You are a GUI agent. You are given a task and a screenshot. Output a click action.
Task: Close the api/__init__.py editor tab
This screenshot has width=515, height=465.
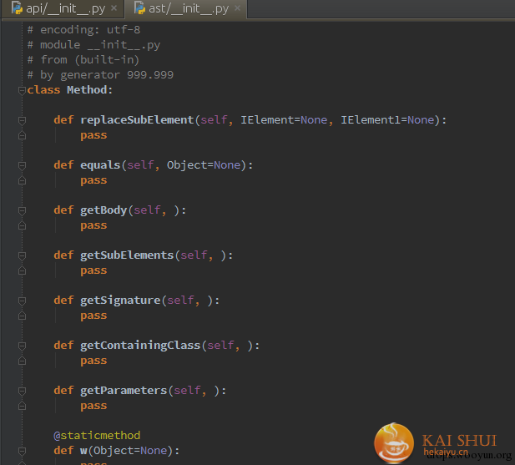tap(114, 9)
